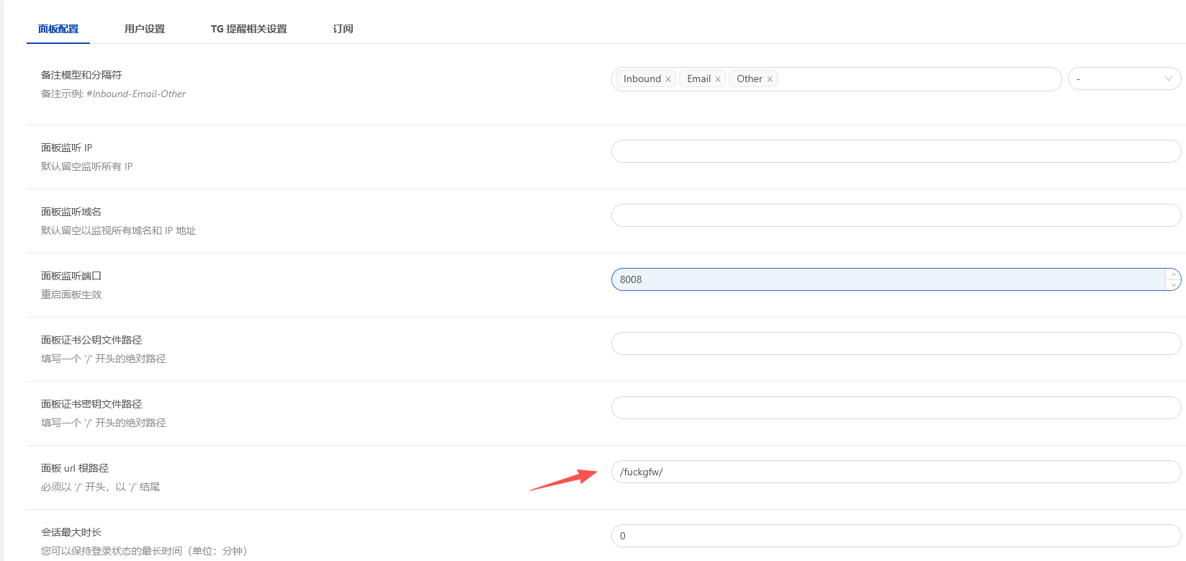Focus the 会话最大时长 input field
Image resolution: width=1186 pixels, height=561 pixels.
[896, 536]
